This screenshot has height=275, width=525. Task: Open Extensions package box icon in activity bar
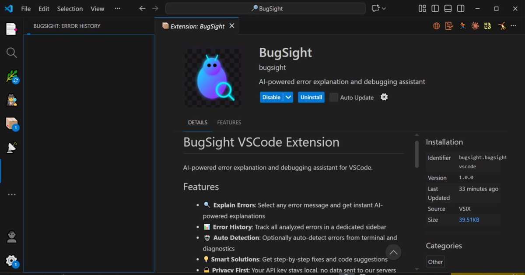[x=11, y=124]
